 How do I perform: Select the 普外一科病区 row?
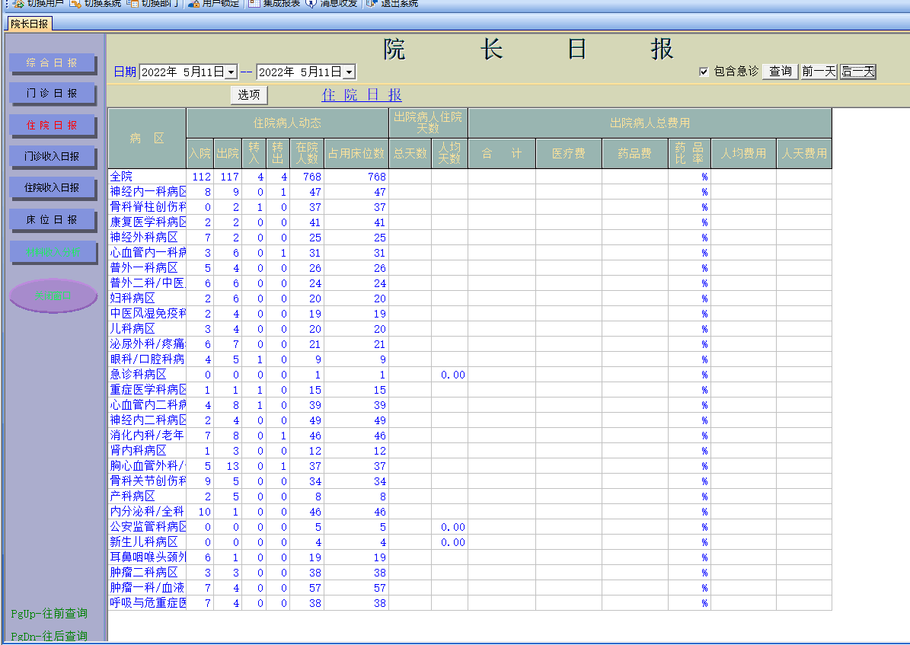pyautogui.click(x=470, y=267)
